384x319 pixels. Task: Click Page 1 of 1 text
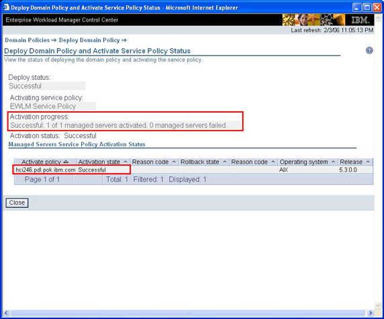pos(42,180)
